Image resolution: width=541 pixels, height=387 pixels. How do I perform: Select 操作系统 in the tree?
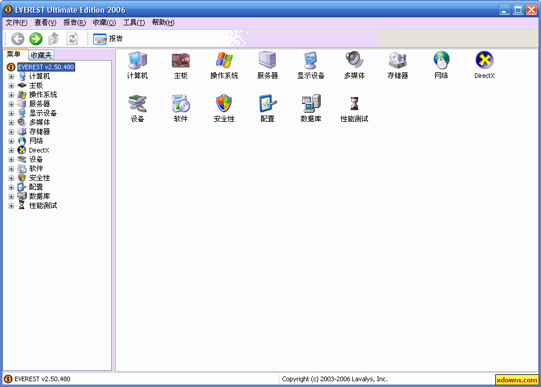43,94
